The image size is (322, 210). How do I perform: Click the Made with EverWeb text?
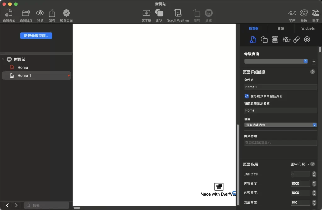click(x=218, y=194)
